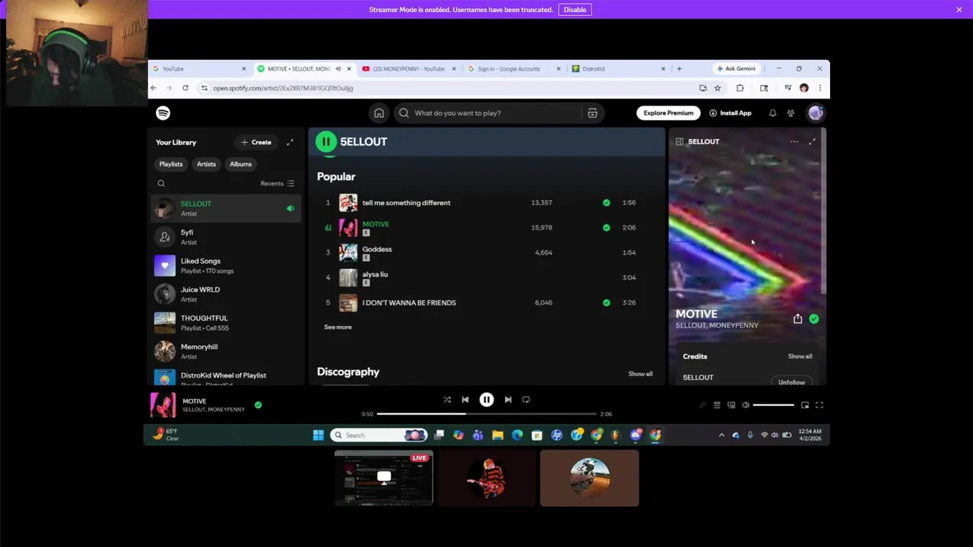Open the lyrics microphone icon
Screen dimensions: 973x547
[702, 405]
